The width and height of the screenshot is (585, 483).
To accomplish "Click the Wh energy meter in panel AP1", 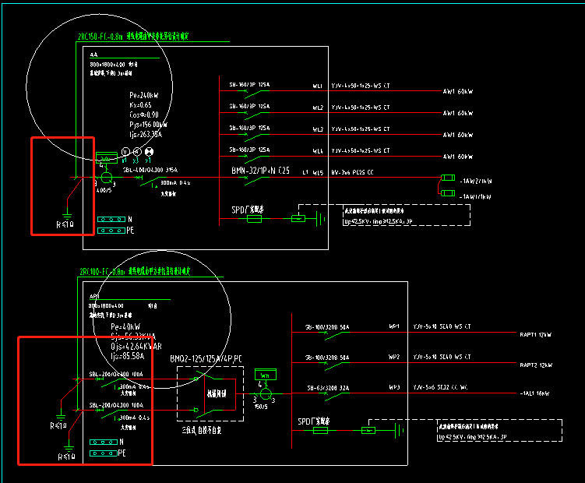I will pyautogui.click(x=266, y=375).
